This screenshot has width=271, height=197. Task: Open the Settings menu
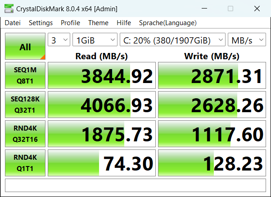41,23
